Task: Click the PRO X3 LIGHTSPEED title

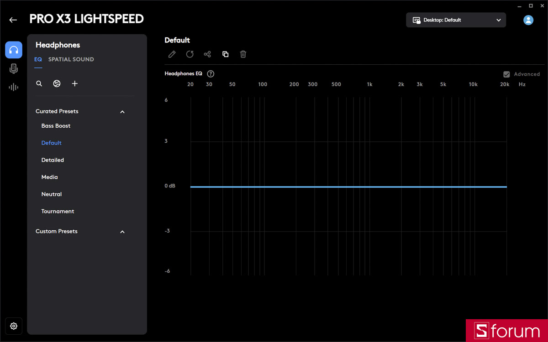Action: pos(87,19)
